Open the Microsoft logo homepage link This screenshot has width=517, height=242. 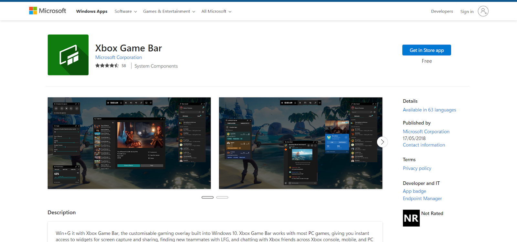tap(47, 11)
